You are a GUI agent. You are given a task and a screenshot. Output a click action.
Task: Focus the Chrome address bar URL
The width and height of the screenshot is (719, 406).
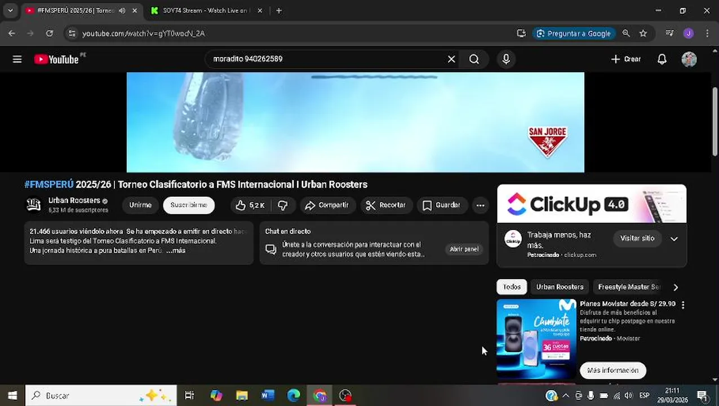coord(144,34)
